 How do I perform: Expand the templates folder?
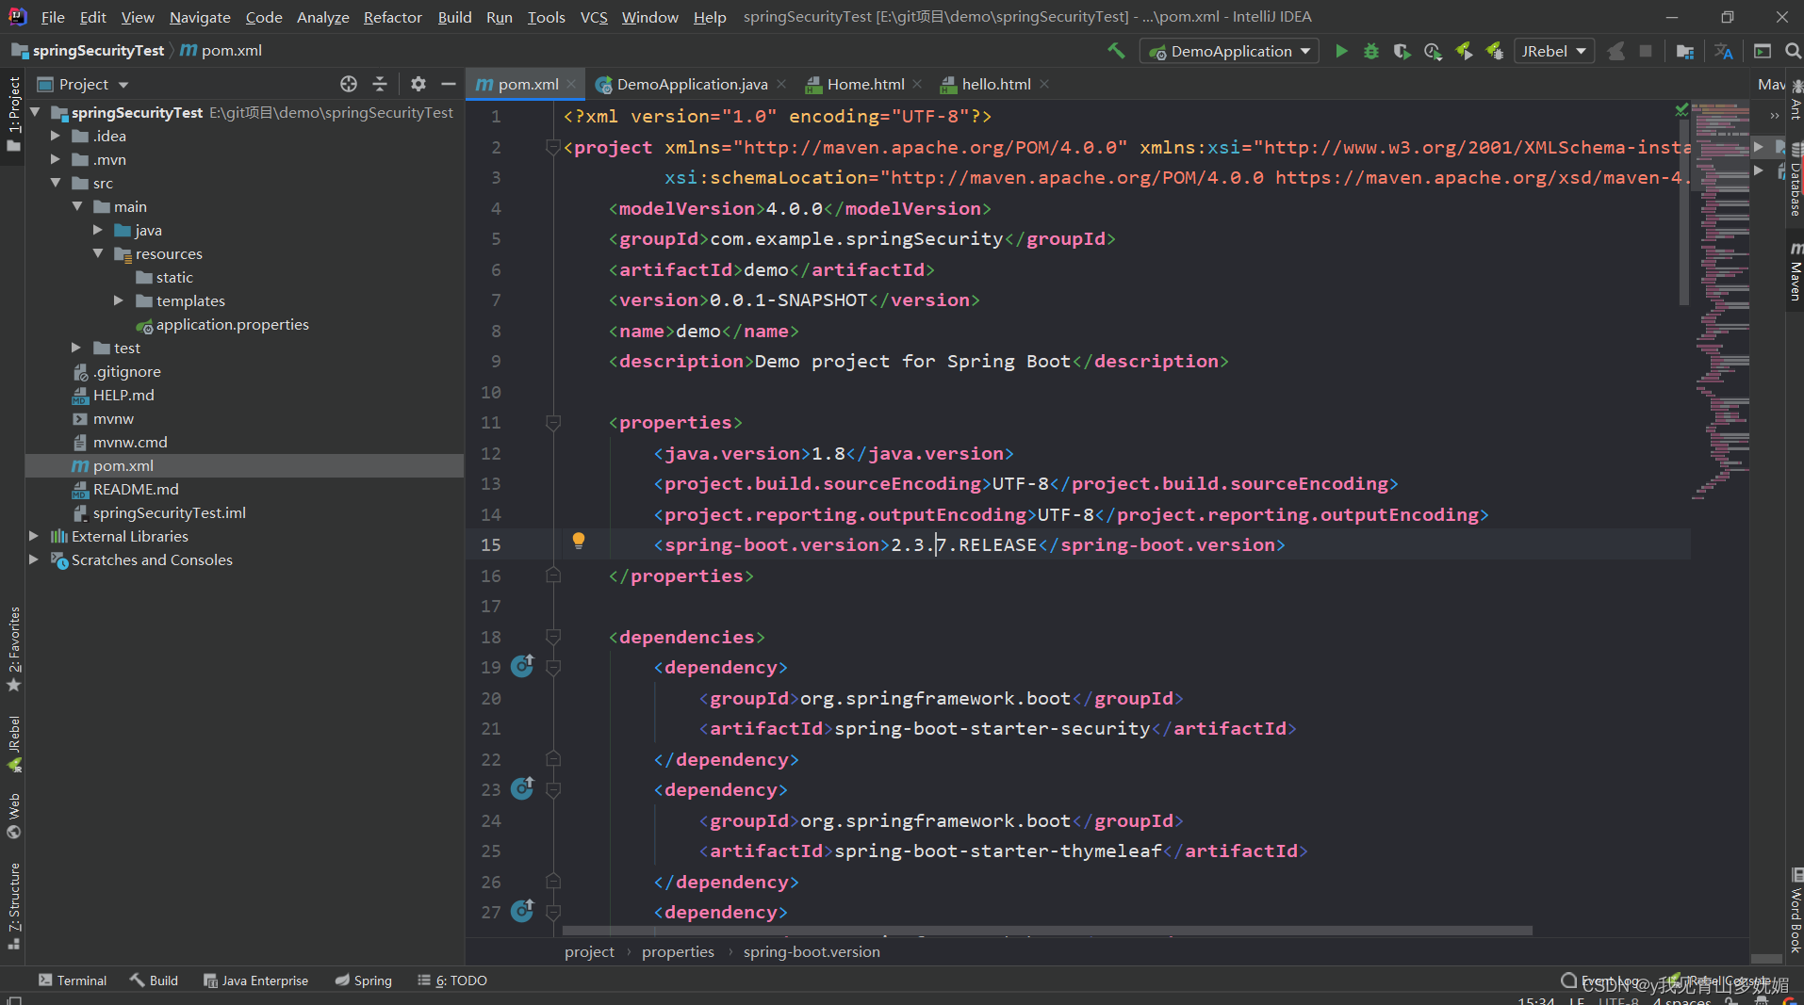(119, 300)
